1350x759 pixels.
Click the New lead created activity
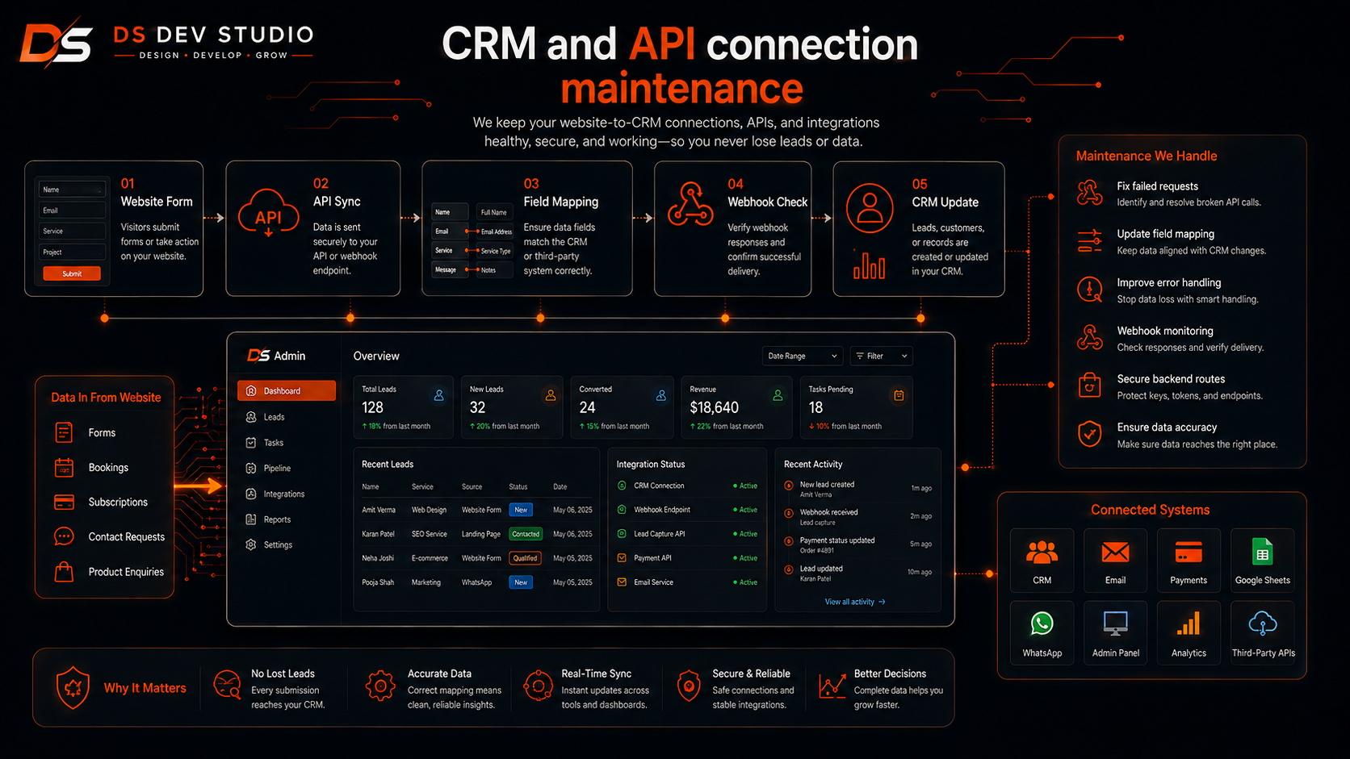point(858,489)
